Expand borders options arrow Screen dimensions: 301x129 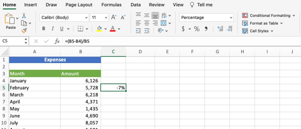[87, 29]
